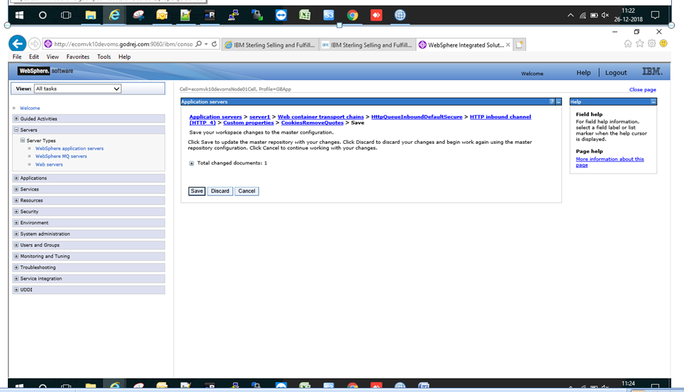Open the Action Center notification icon
The height and width of the screenshot is (392, 684).
click(x=655, y=16)
